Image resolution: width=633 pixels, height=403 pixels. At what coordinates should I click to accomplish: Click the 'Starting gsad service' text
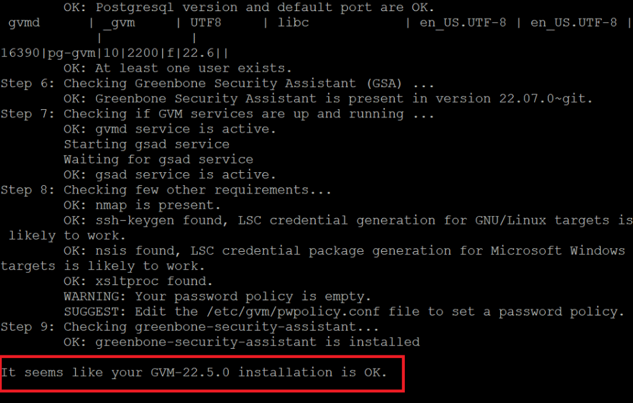[x=147, y=144]
